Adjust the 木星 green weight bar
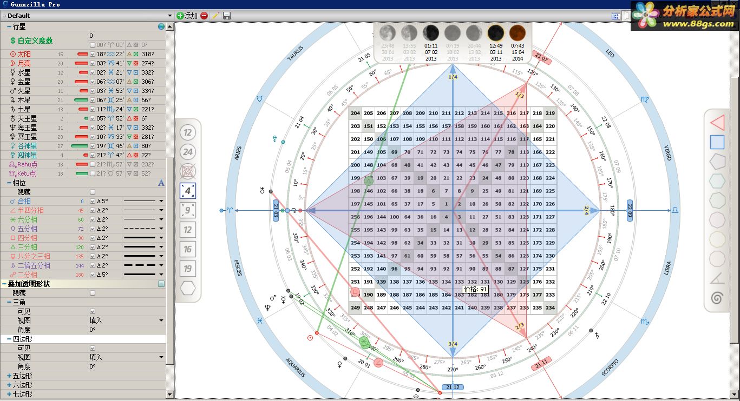The width and height of the screenshot is (740, 401). click(81, 101)
